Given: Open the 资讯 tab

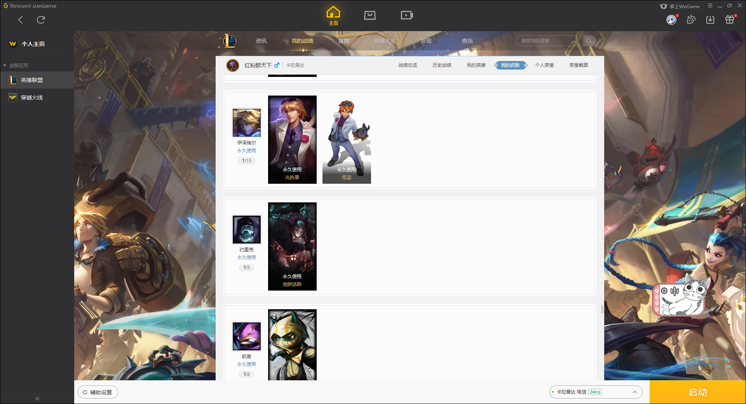Looking at the screenshot, I should pos(261,41).
